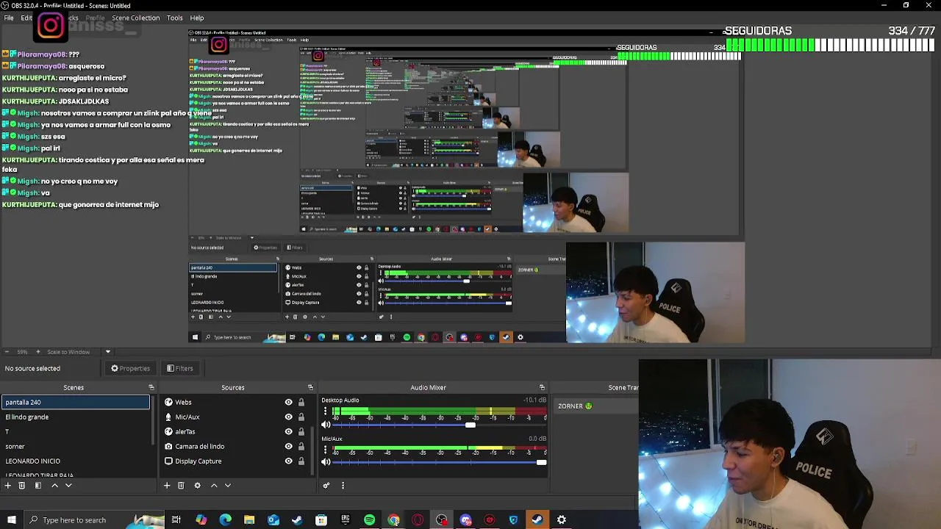Open Spotify from the taskbar
The image size is (941, 529).
click(369, 520)
